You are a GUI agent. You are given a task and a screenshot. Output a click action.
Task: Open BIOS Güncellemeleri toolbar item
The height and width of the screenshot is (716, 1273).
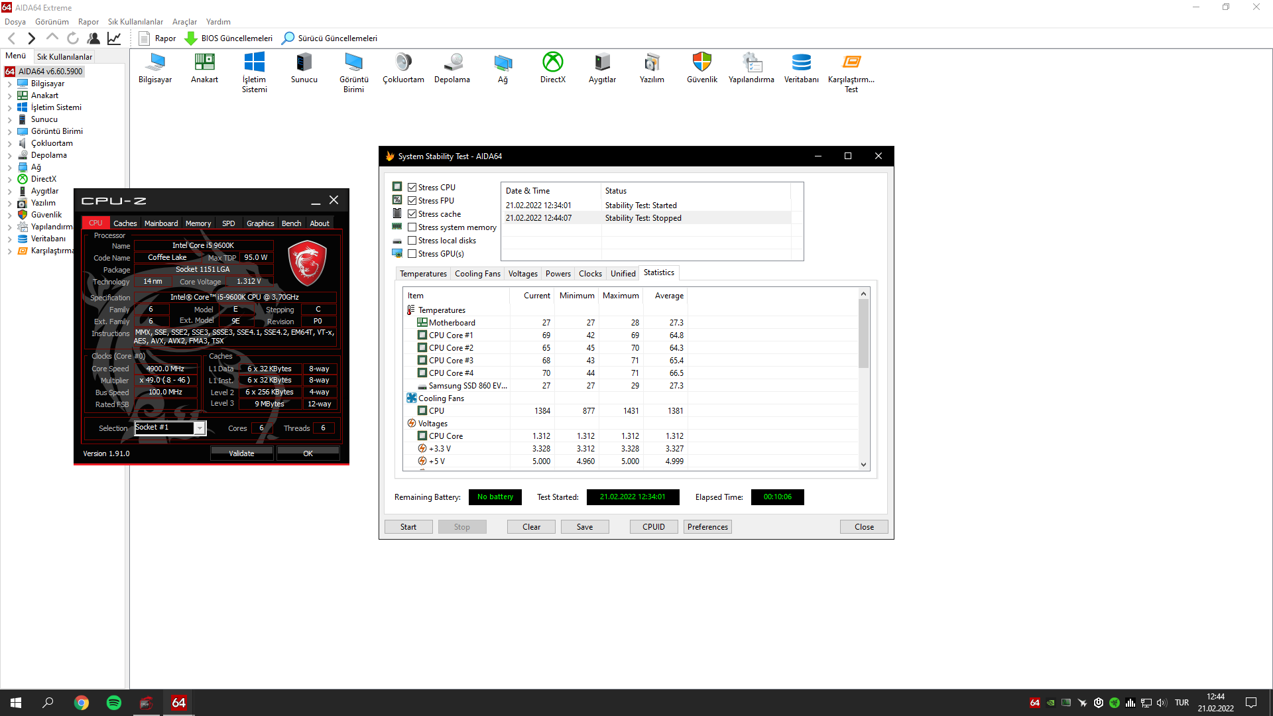click(229, 38)
